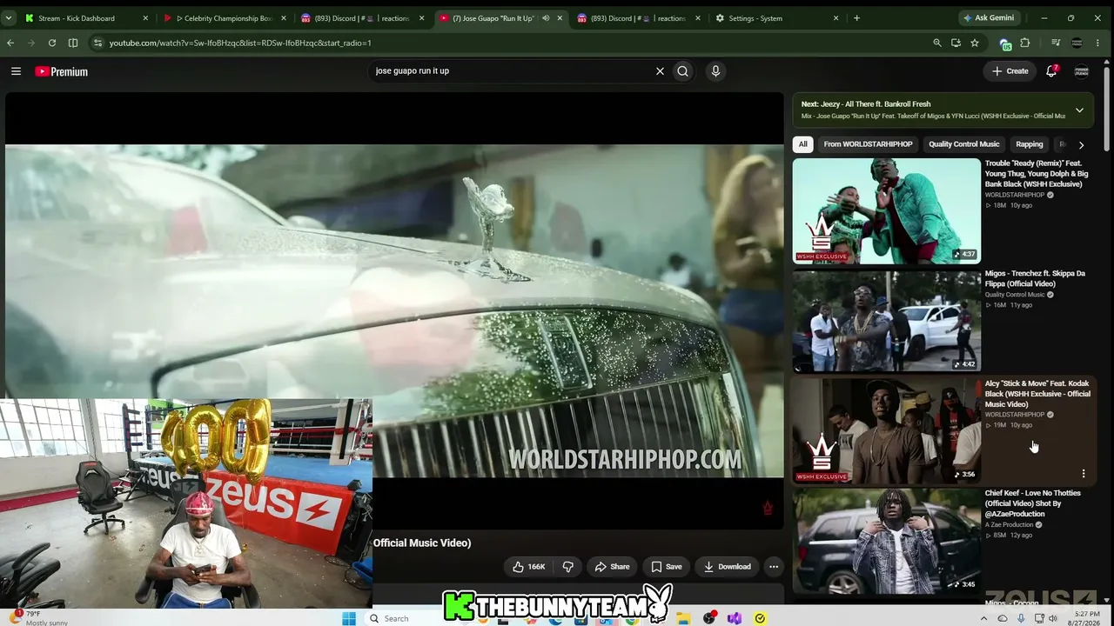Click the Migos Trenchez thumbnail
This screenshot has width=1114, height=626.
[886, 321]
